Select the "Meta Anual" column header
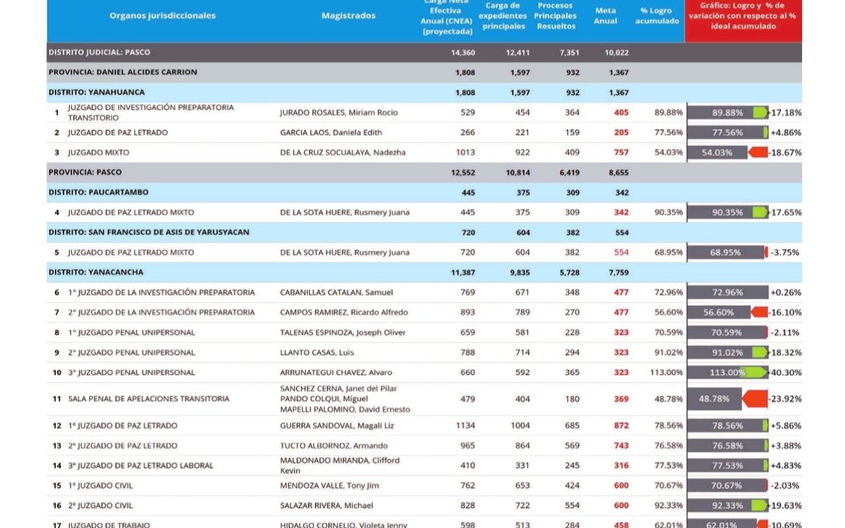This screenshot has width=845, height=528. coord(606,16)
